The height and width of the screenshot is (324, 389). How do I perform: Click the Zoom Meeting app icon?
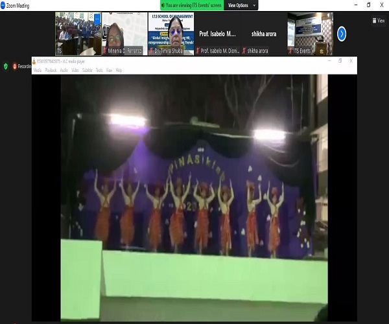(x=3, y=5)
